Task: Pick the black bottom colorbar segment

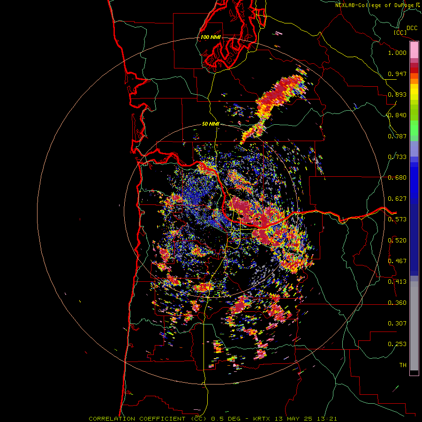Action: click(414, 372)
